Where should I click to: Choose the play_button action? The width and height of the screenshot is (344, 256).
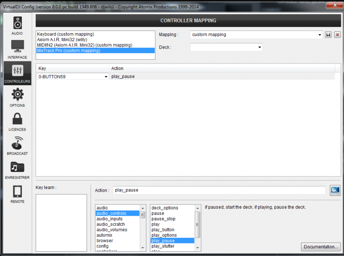[172, 230]
